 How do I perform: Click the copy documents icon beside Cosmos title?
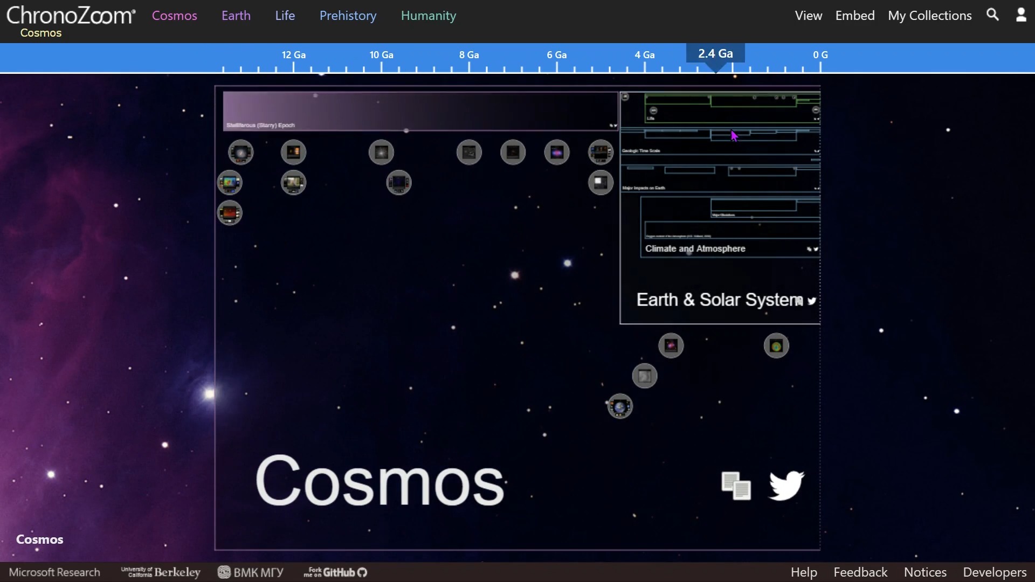(x=736, y=486)
